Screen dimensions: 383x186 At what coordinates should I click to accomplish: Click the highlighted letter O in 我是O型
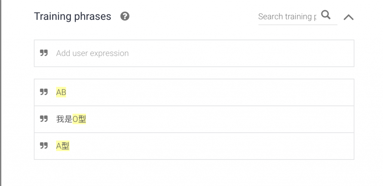(x=75, y=119)
